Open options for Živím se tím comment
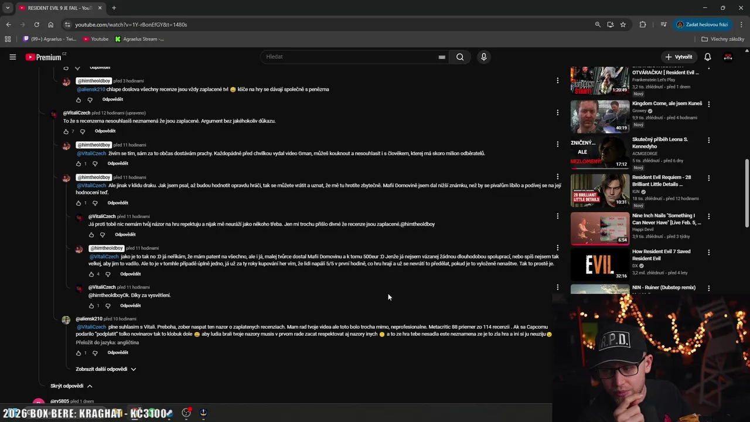Image resolution: width=750 pixels, height=422 pixels. pos(557,144)
